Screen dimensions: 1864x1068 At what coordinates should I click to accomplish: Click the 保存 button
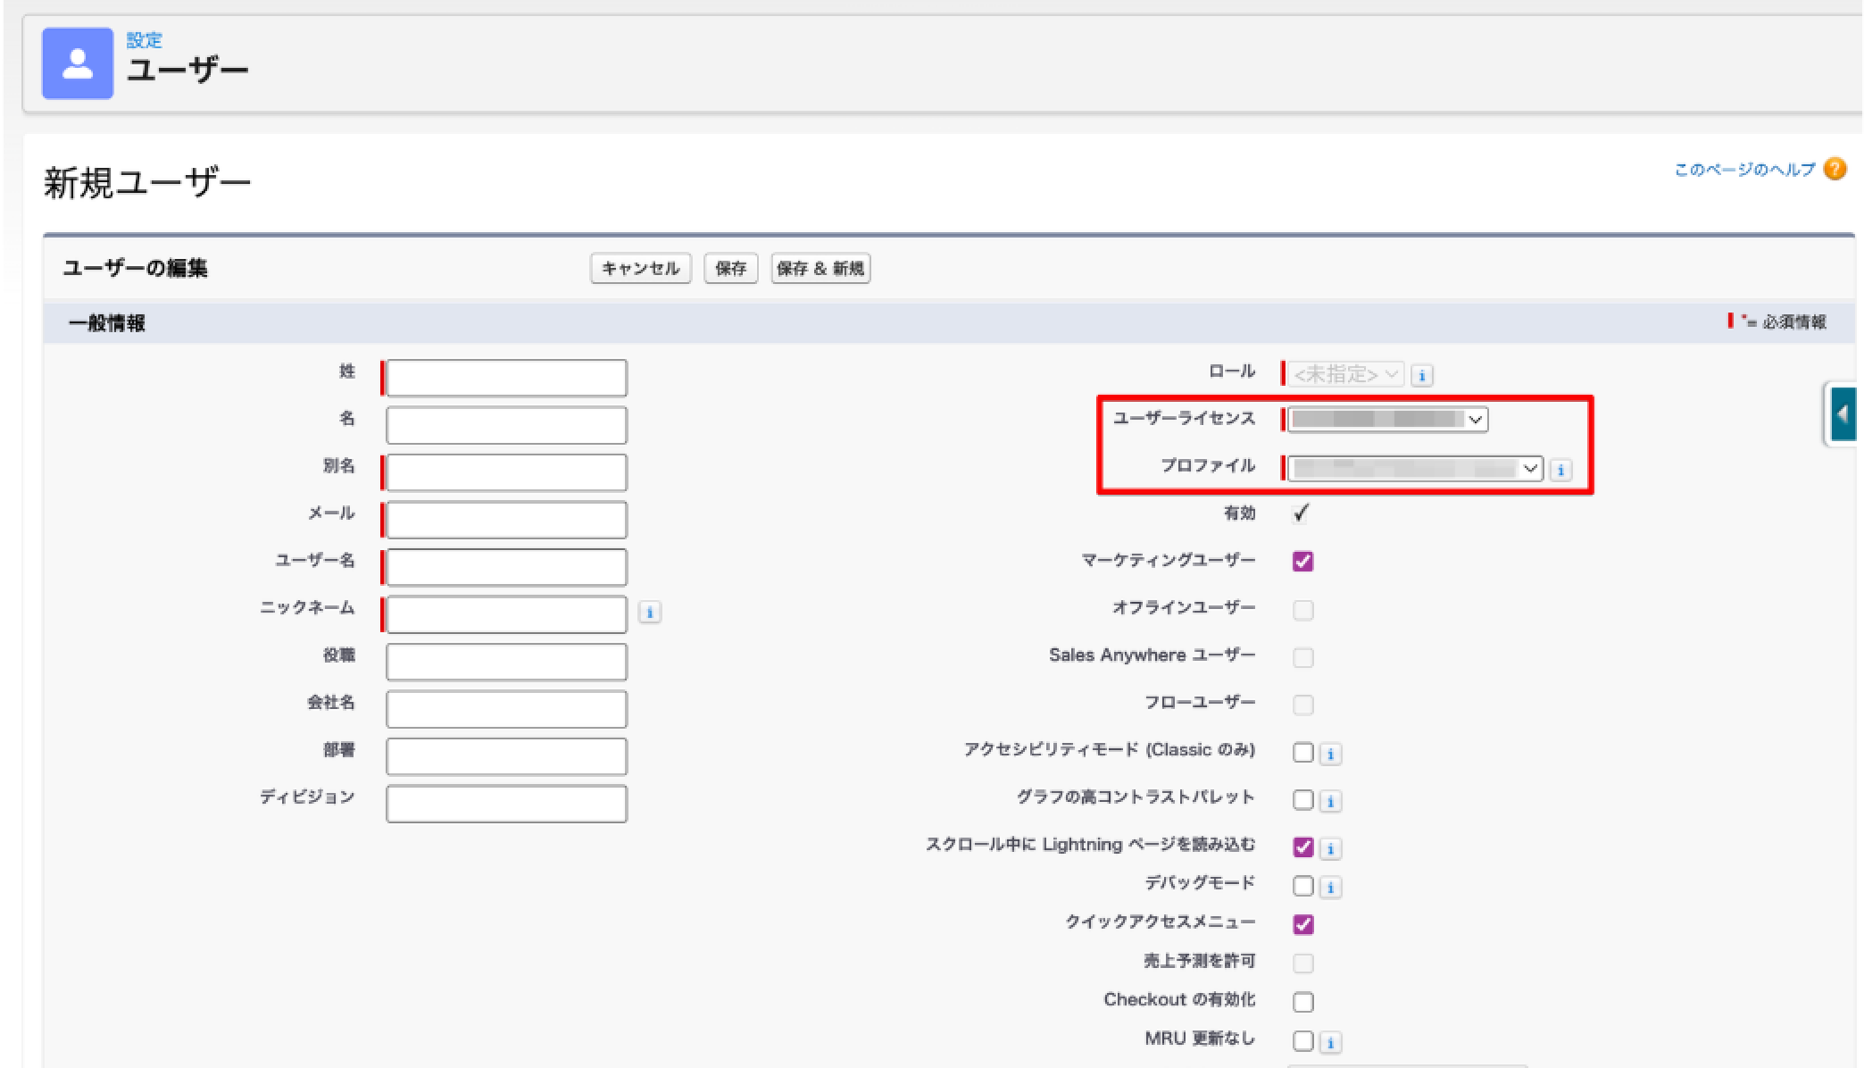tap(730, 268)
